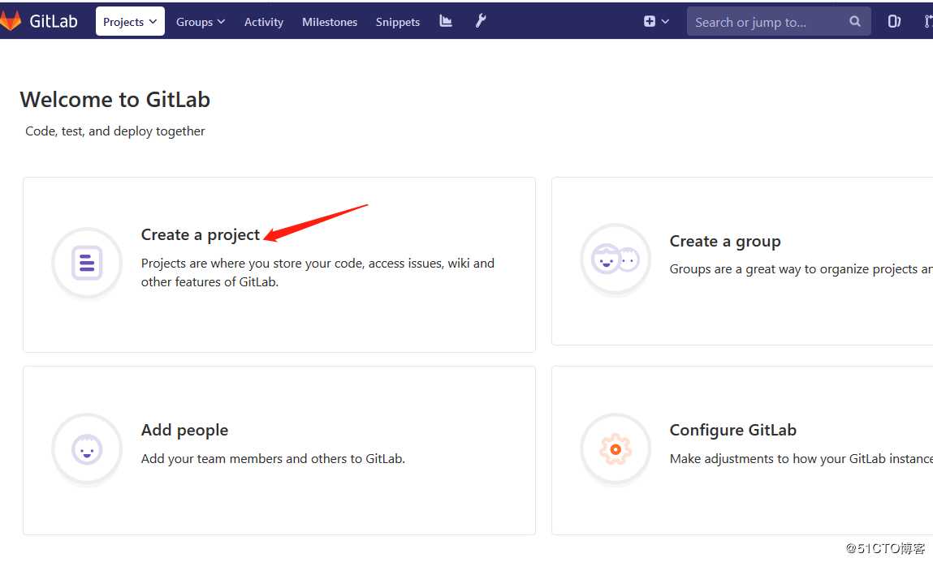Click "Projects are where you store your code" description
933x562 pixels.
point(317,272)
